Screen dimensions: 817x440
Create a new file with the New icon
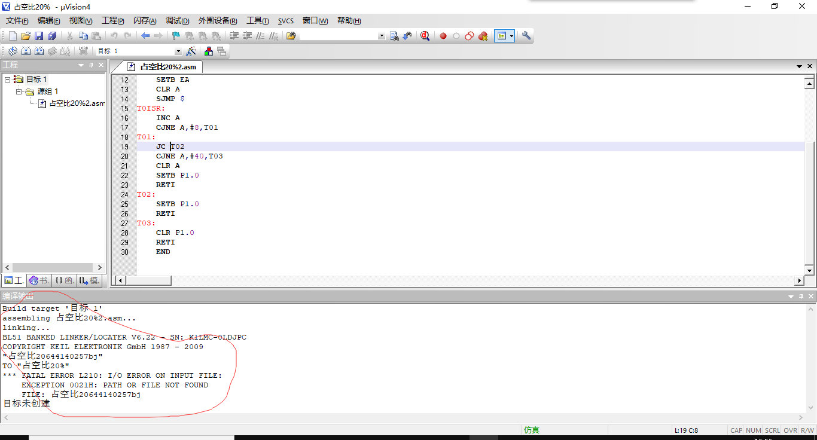pyautogui.click(x=13, y=36)
